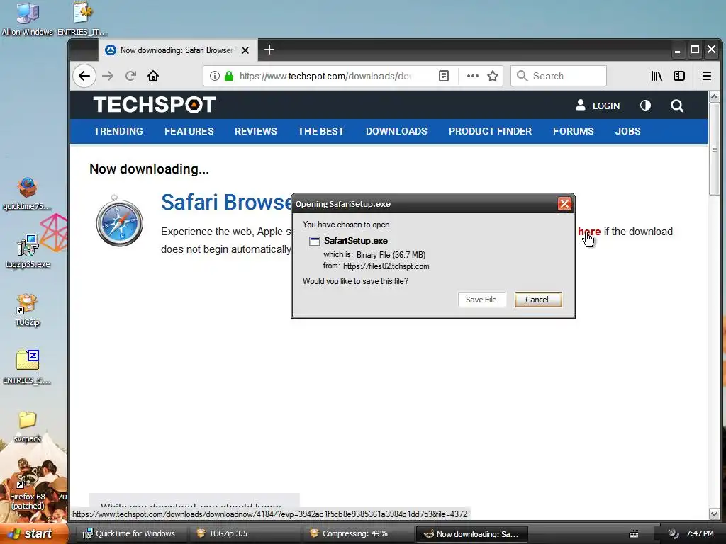Screen dimensions: 726x544
Task: Open a new tab with plus button
Action: (269, 50)
